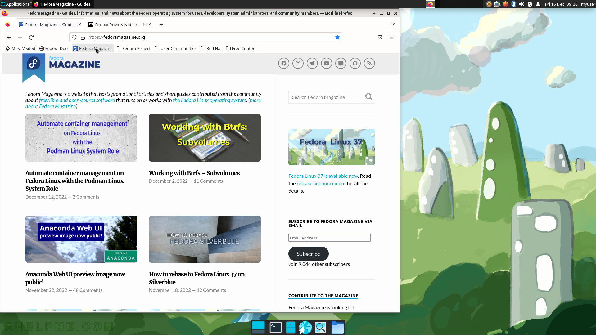Click the notifications bell tray icon

[538, 4]
